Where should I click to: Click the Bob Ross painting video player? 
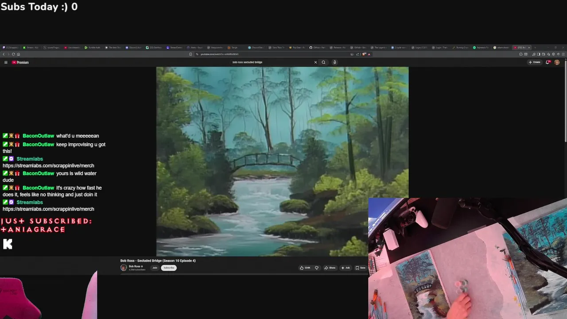click(282, 162)
